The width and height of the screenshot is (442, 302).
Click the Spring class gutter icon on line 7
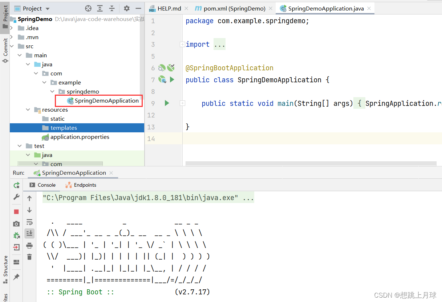click(162, 79)
